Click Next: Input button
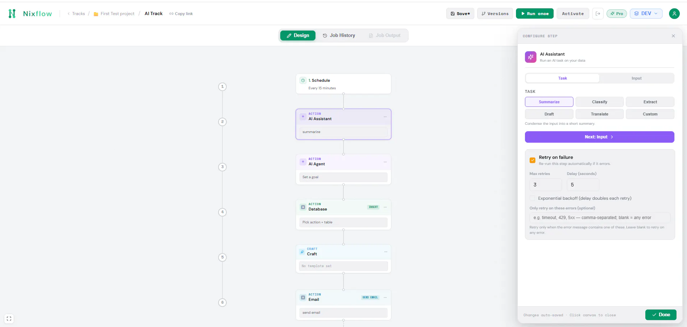The height and width of the screenshot is (327, 687). point(599,137)
